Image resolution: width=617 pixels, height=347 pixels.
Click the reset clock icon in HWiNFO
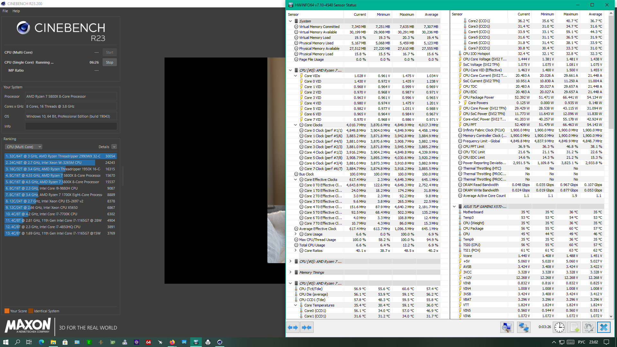[559, 327]
